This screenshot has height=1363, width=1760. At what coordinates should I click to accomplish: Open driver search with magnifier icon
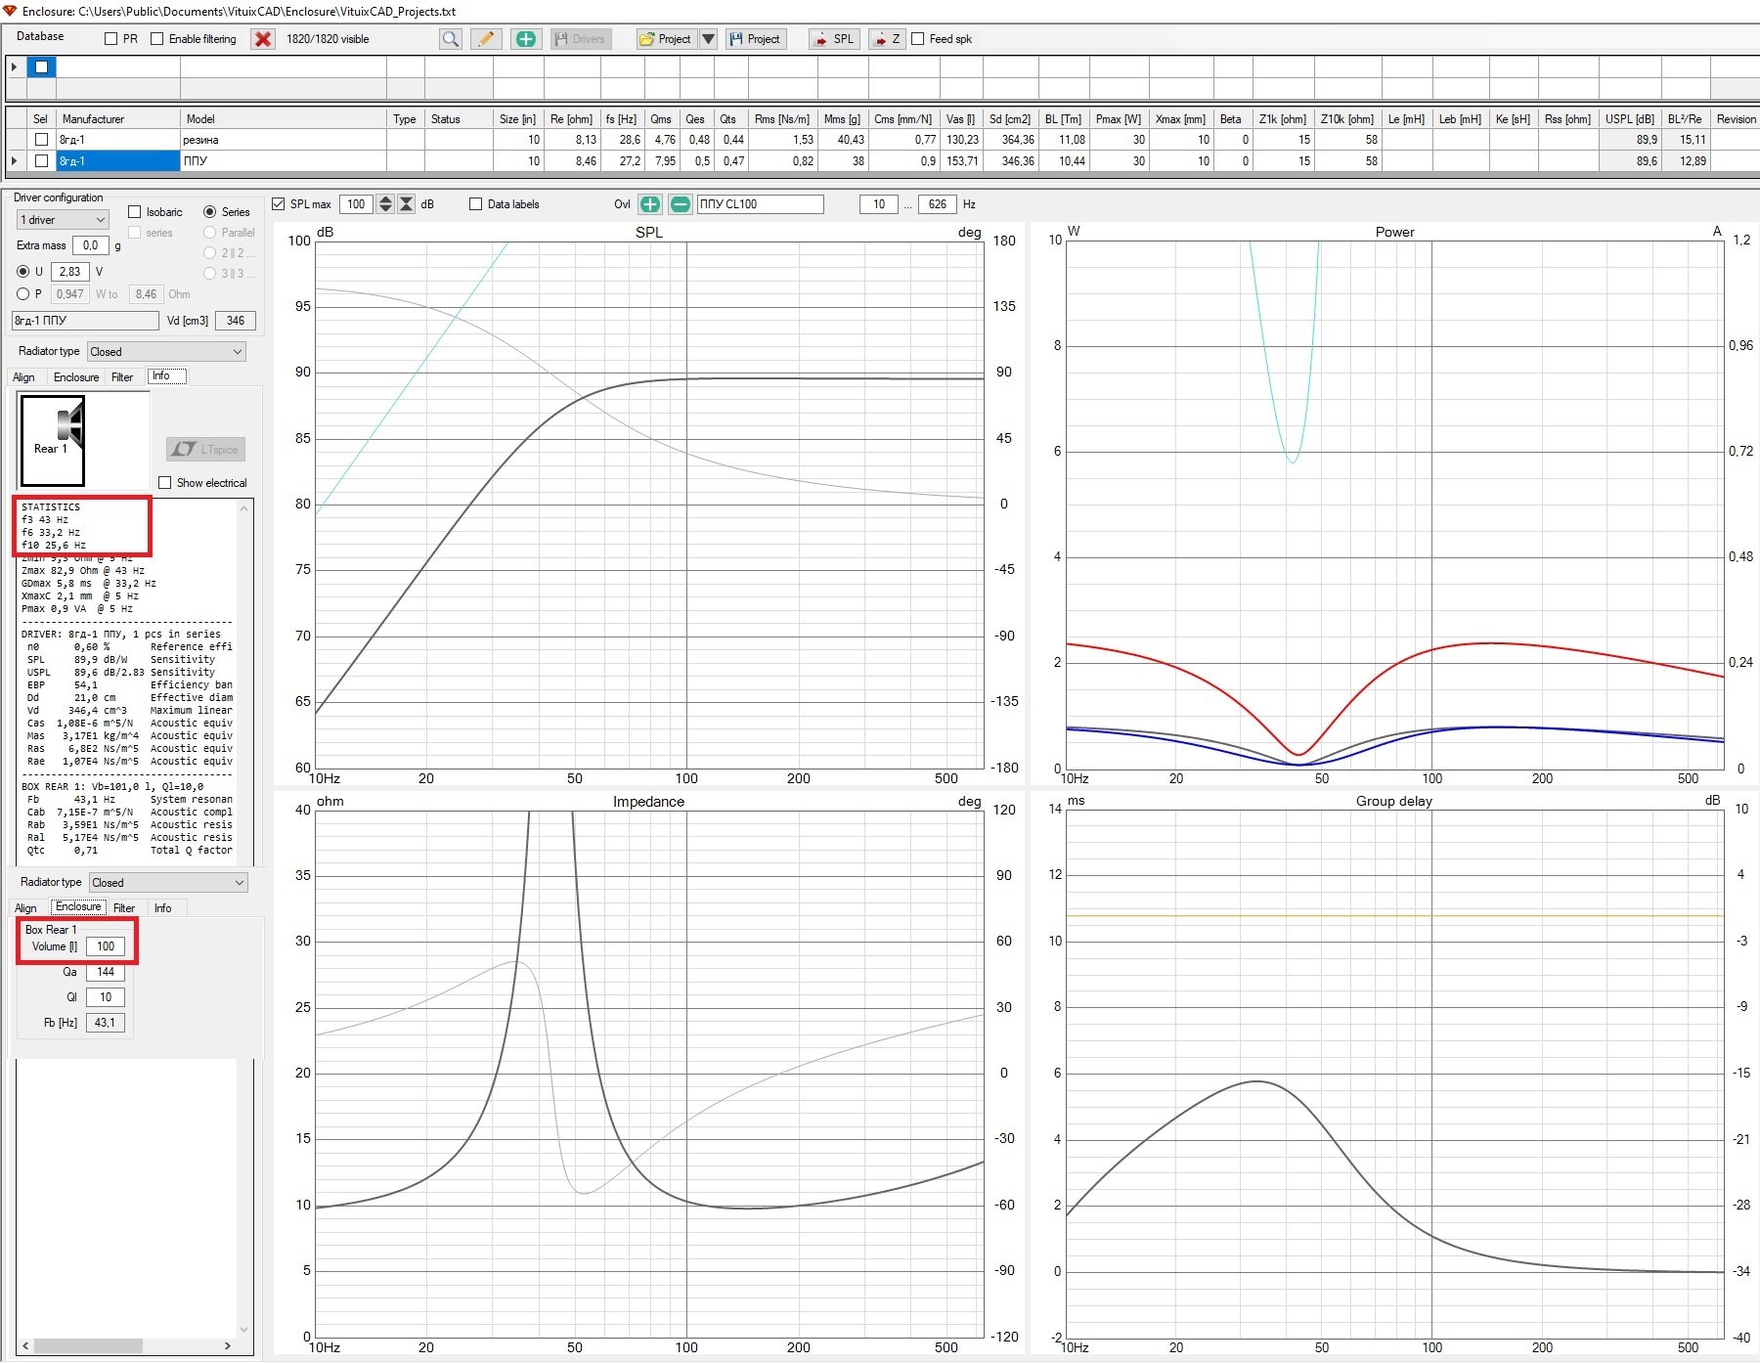click(450, 39)
